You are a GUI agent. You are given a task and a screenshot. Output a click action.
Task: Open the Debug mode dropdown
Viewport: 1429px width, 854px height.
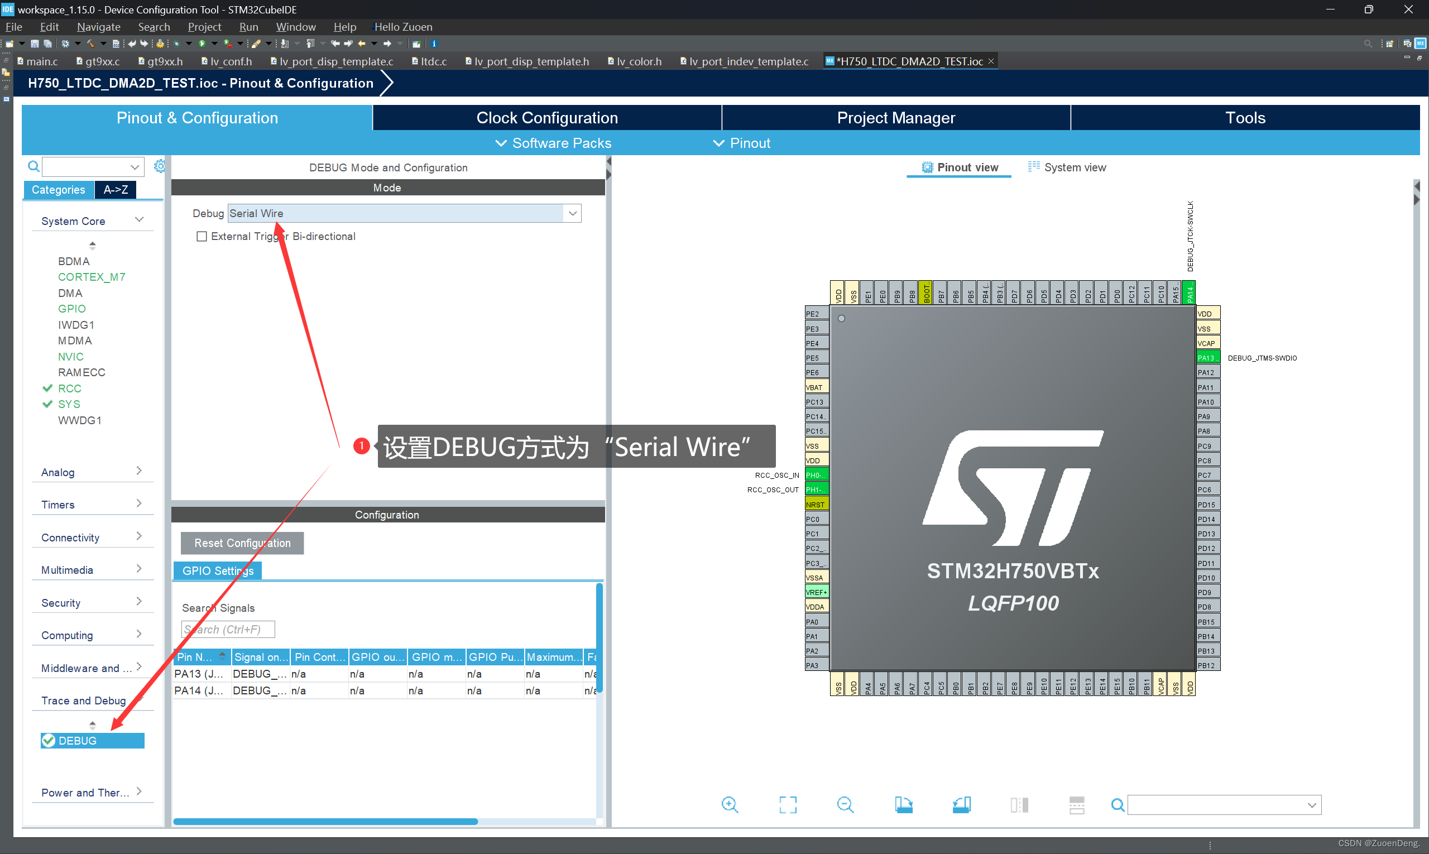point(572,213)
